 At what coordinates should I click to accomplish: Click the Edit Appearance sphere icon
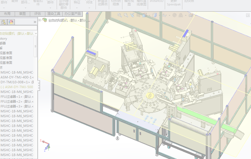click(x=175, y=15)
